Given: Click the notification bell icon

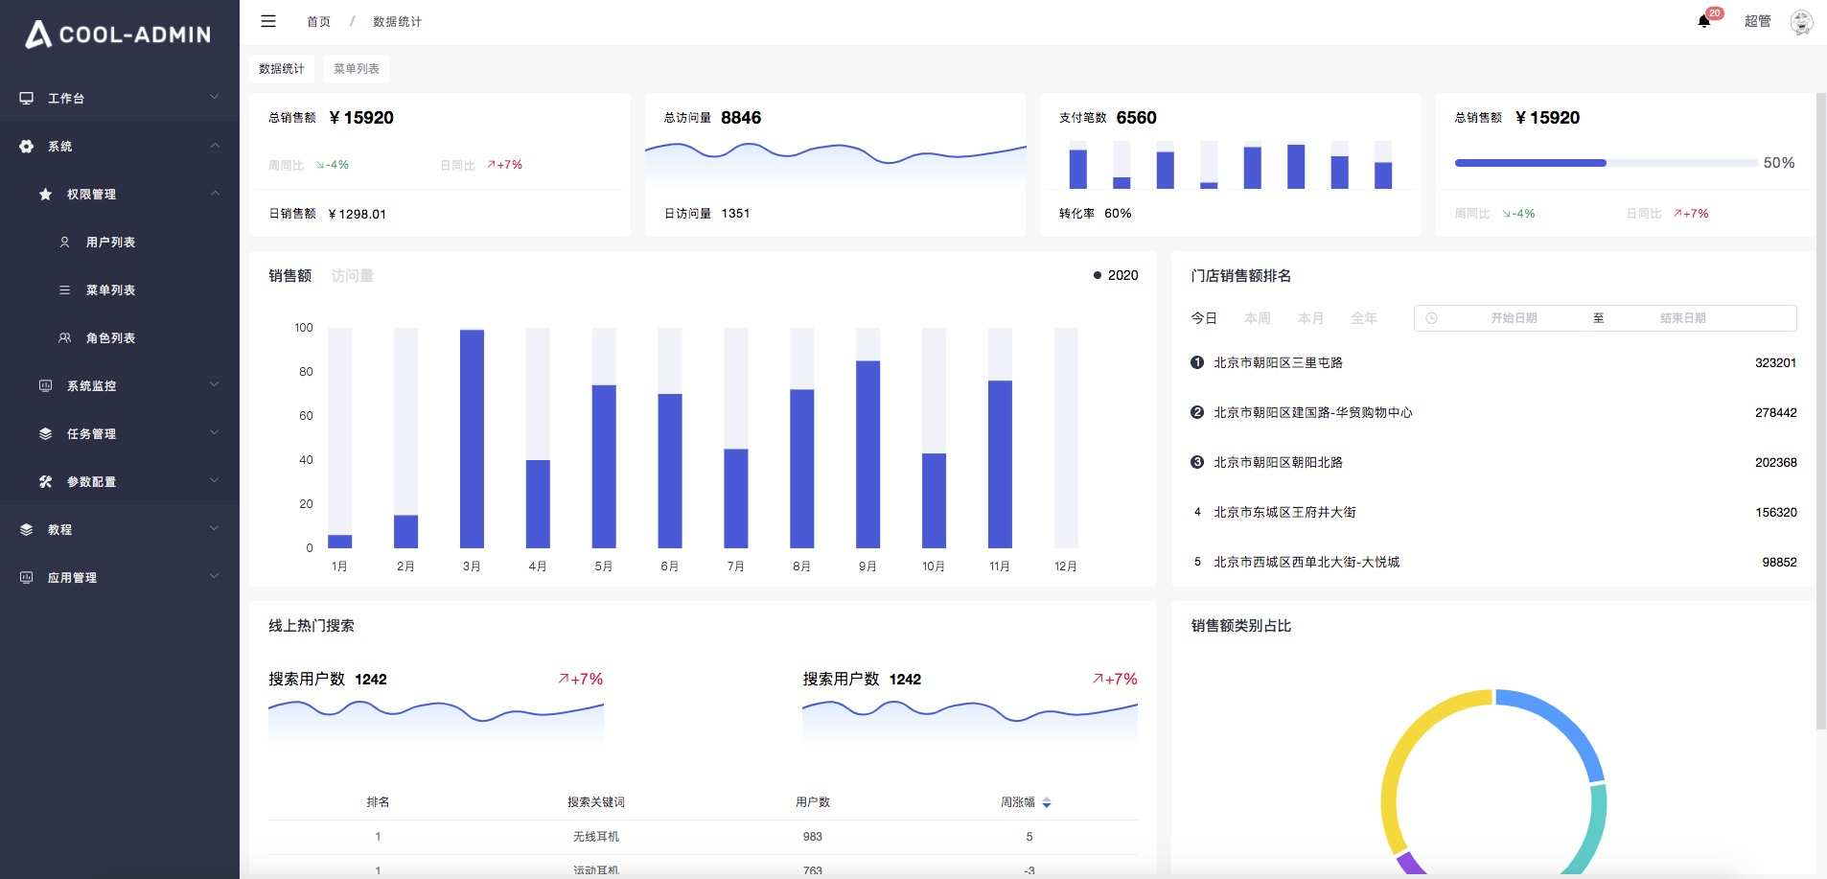Looking at the screenshot, I should click(1702, 20).
